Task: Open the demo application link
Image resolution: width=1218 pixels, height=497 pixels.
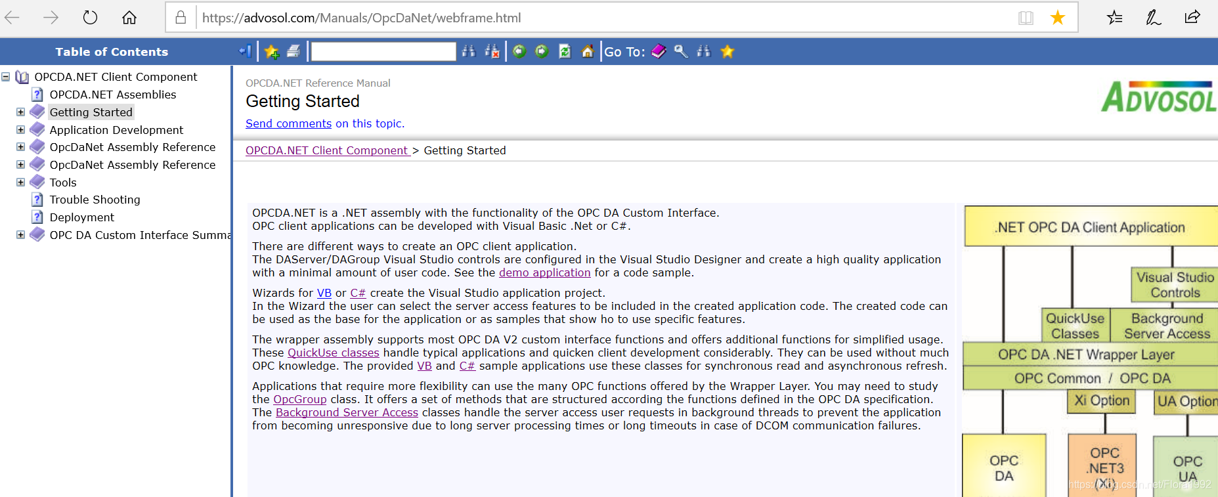Action: [x=544, y=272]
